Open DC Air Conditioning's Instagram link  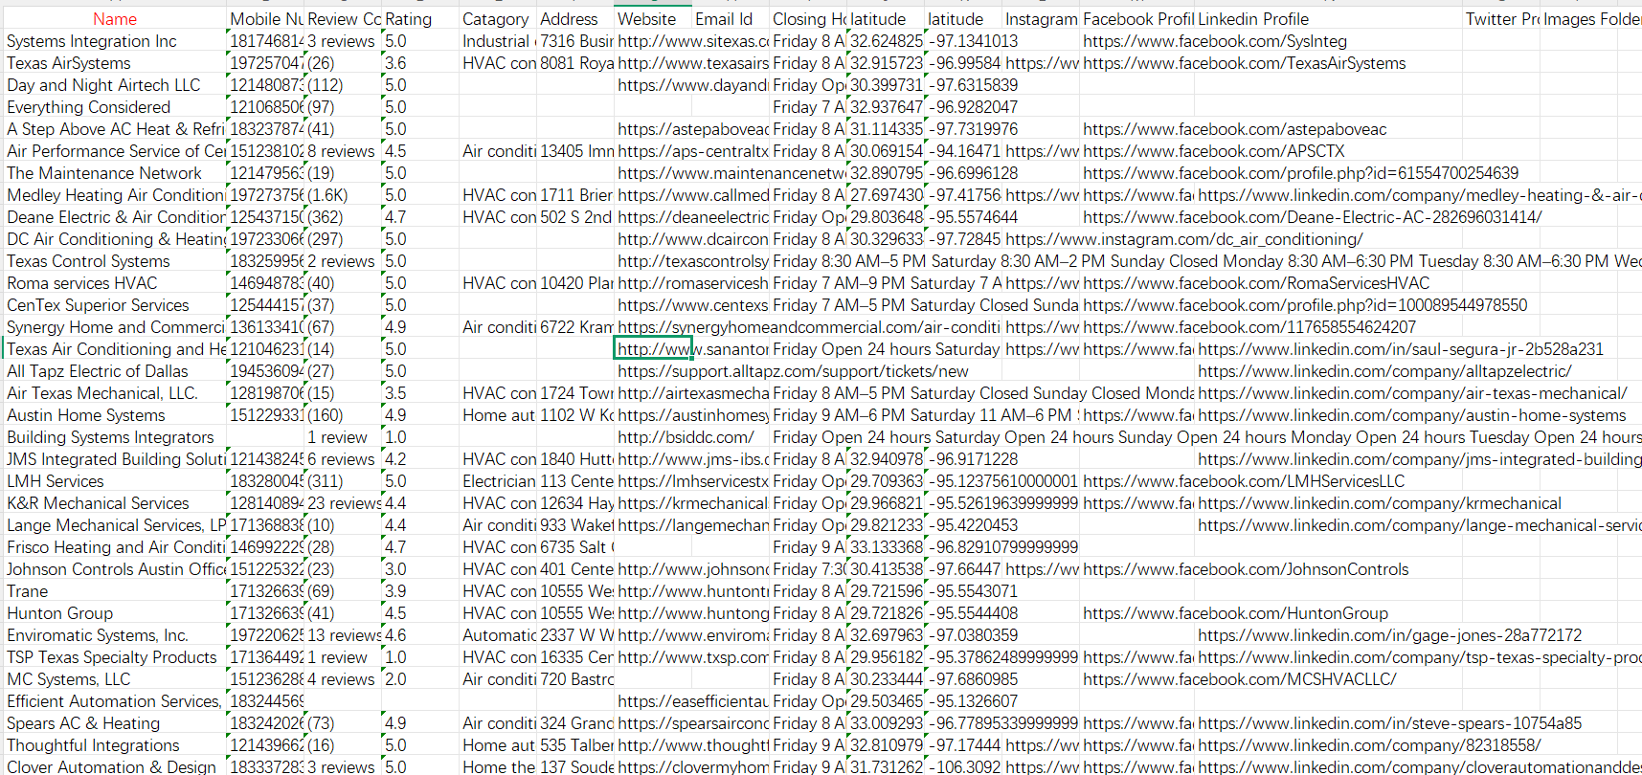pyautogui.click(x=1183, y=239)
